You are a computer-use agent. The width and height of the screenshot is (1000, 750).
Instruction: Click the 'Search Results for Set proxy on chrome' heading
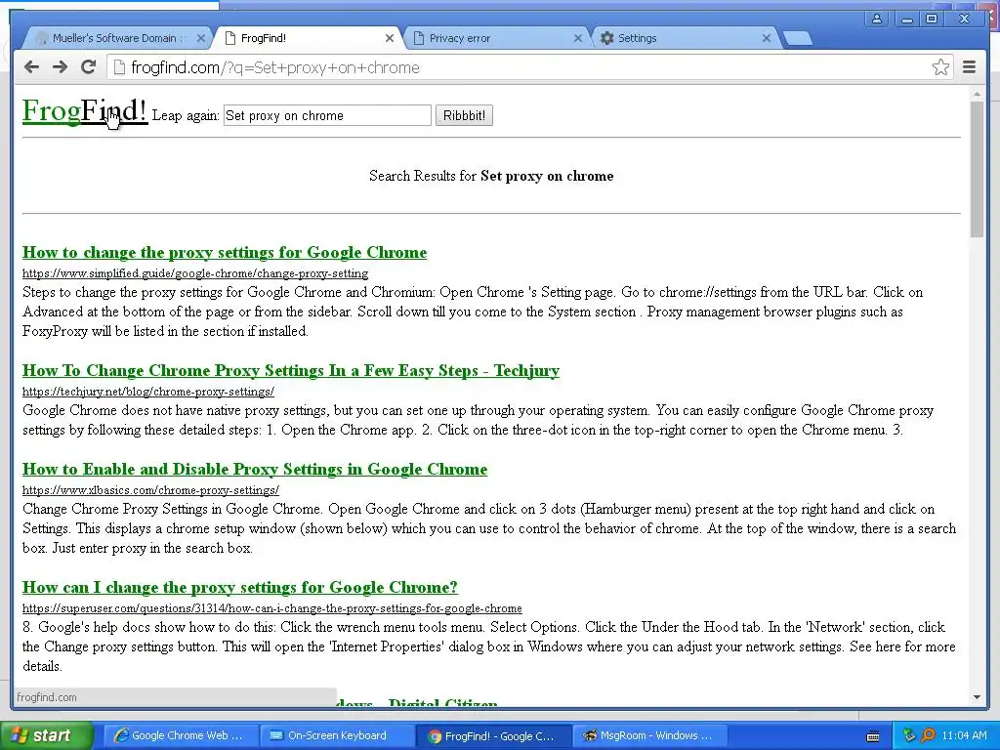point(491,176)
